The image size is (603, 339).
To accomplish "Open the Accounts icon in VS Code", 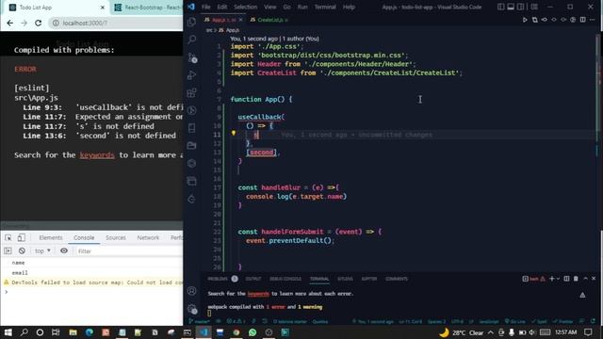I will [191, 291].
